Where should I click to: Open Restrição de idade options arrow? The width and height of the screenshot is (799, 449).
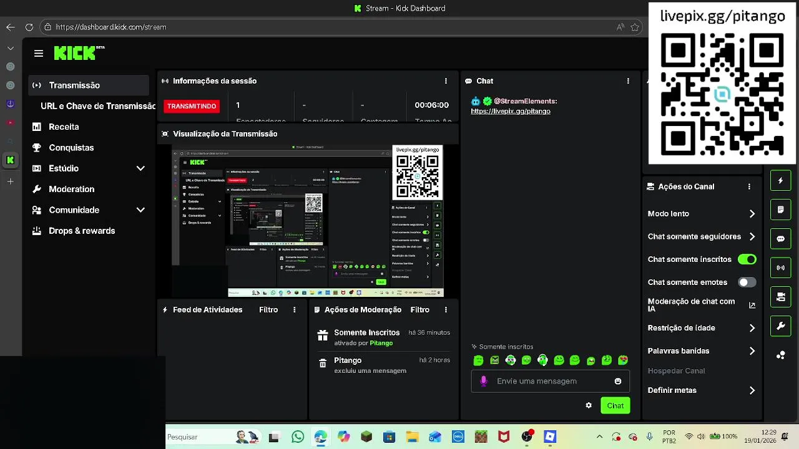pos(752,328)
